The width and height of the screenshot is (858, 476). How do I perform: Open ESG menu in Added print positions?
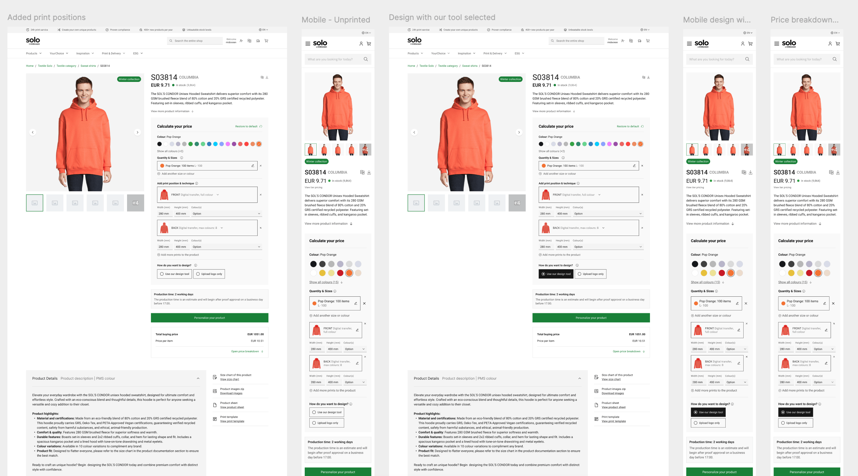click(138, 53)
